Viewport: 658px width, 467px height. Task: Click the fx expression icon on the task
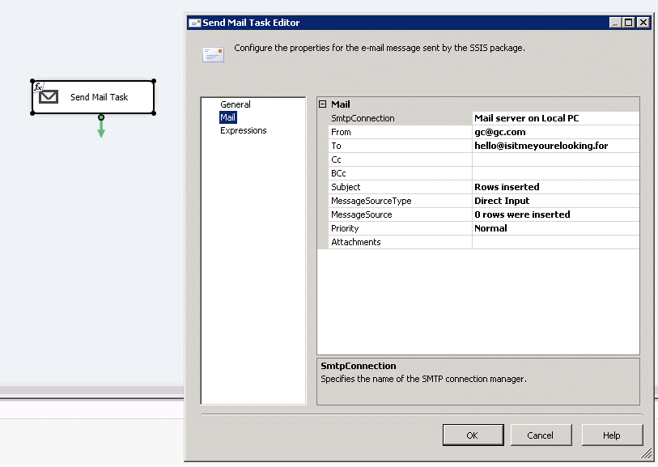(x=38, y=86)
